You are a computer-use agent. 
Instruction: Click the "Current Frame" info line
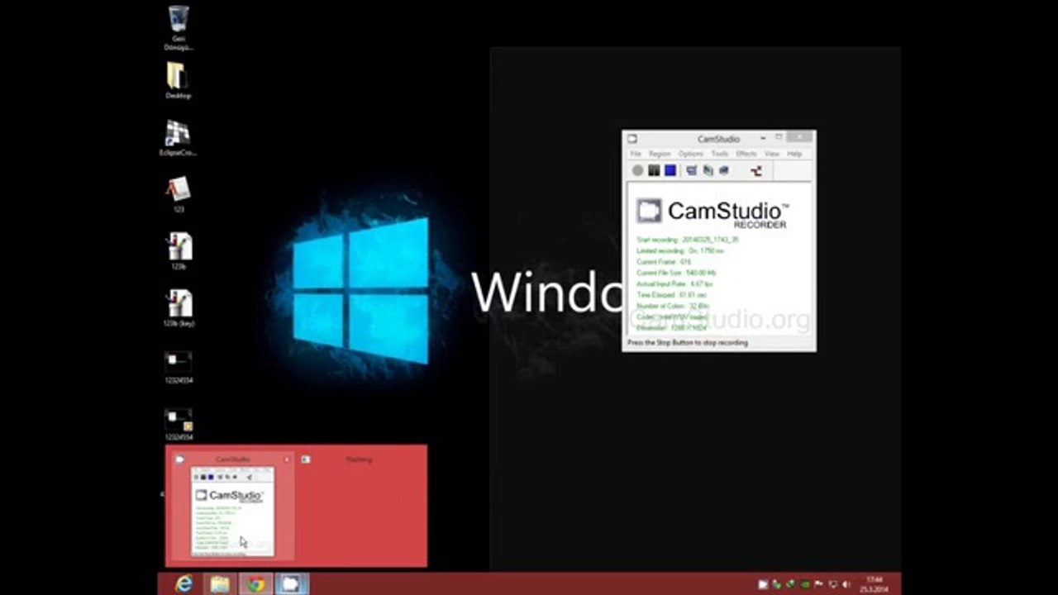[x=664, y=262]
